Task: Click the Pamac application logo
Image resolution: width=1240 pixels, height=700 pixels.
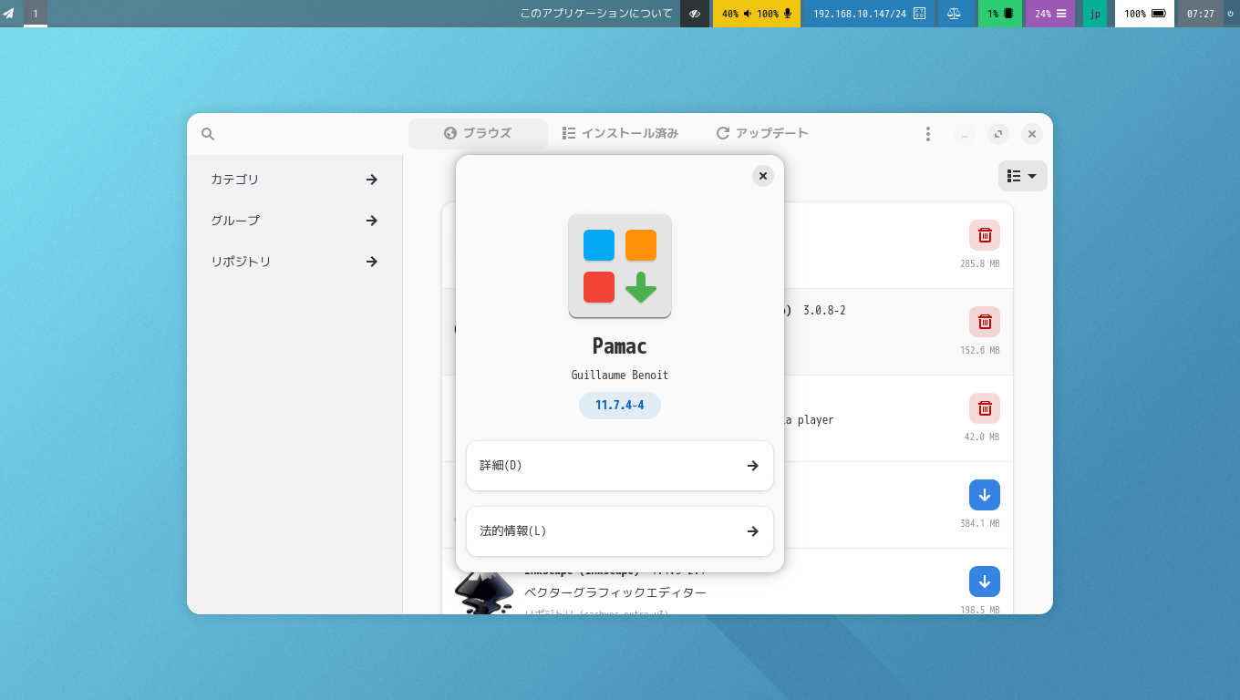Action: coord(620,266)
